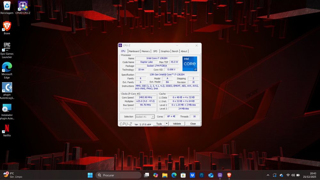
Task: Open File Explorer from the taskbar
Action: [165, 175]
